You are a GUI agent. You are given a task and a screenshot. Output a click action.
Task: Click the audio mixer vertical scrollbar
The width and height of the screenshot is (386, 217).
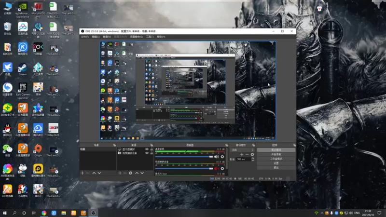coord(226,159)
